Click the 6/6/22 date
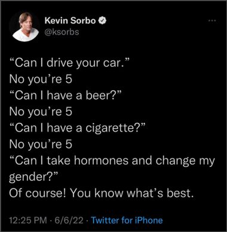 point(69,220)
